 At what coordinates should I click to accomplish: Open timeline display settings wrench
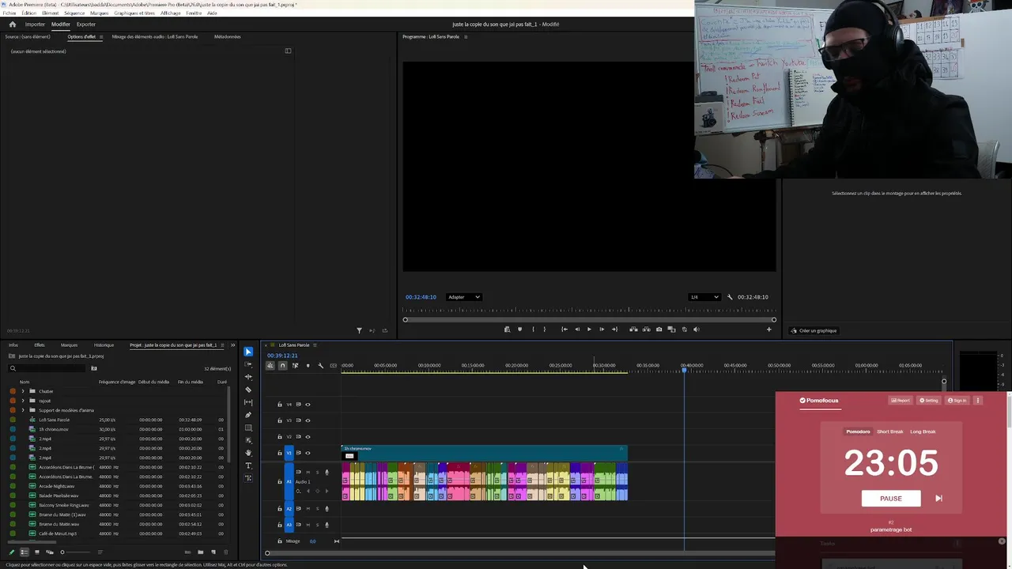pyautogui.click(x=320, y=365)
